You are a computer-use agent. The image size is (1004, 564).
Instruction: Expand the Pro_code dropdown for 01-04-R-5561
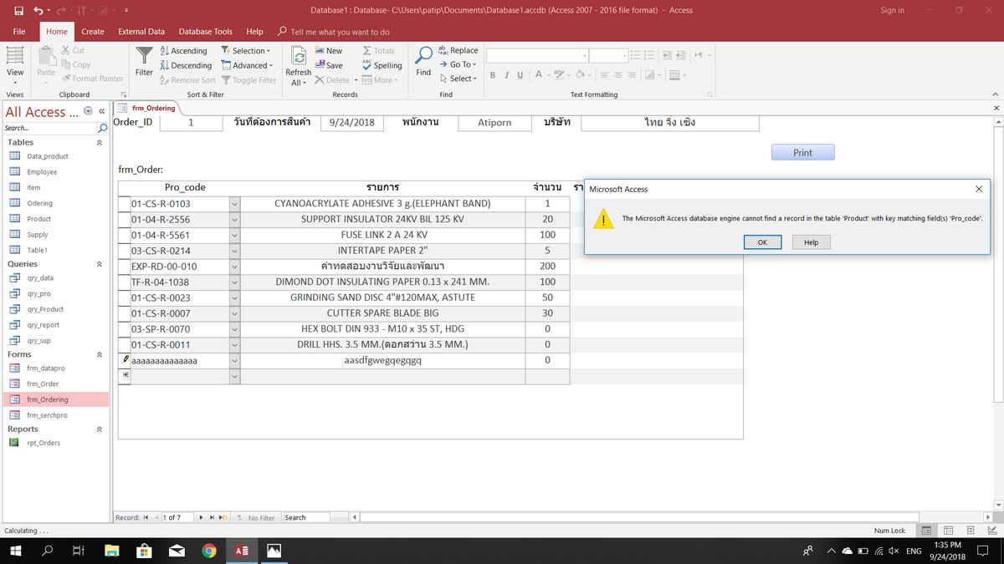(x=234, y=235)
